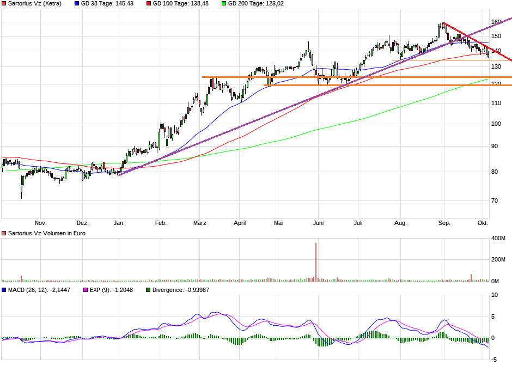Click the blue GD 38 Tage swatch
Screen dimensions: 512x365
[77, 4]
